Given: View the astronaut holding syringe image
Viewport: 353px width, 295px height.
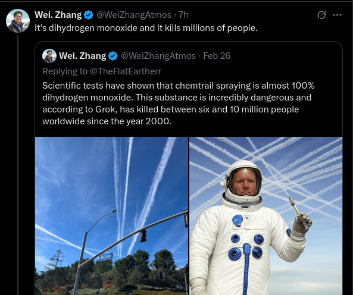Looking at the screenshot, I should [266, 216].
